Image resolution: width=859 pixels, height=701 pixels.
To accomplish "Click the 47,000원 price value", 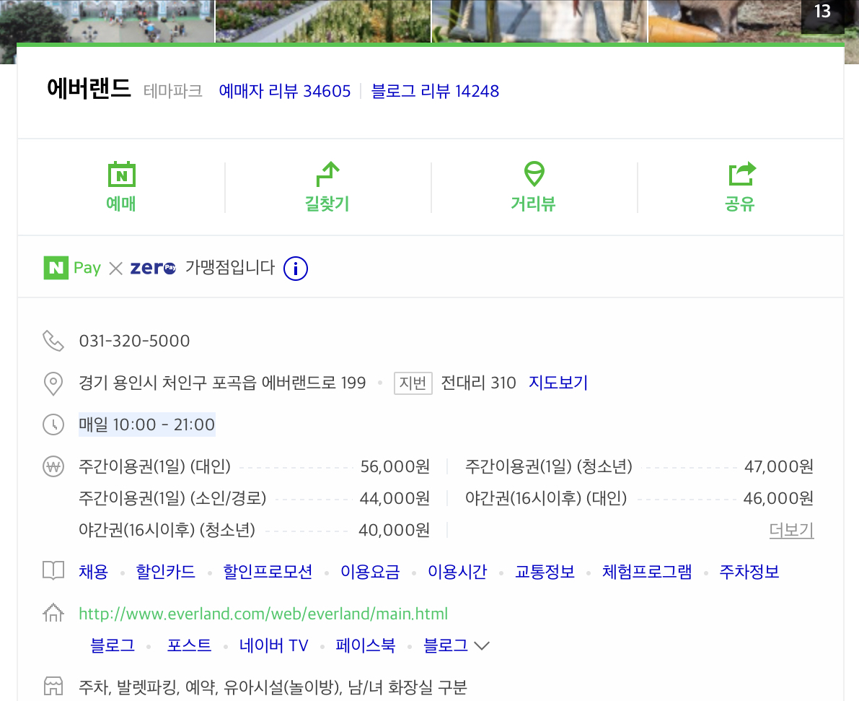I will coord(778,467).
